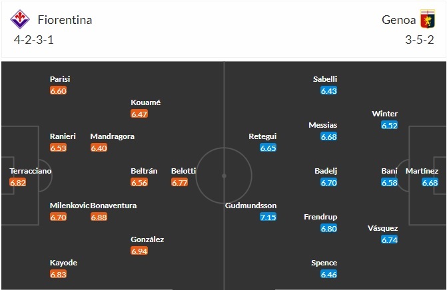The height and width of the screenshot is (290, 447).
Task: Open Spence's player details
Action: point(324,263)
